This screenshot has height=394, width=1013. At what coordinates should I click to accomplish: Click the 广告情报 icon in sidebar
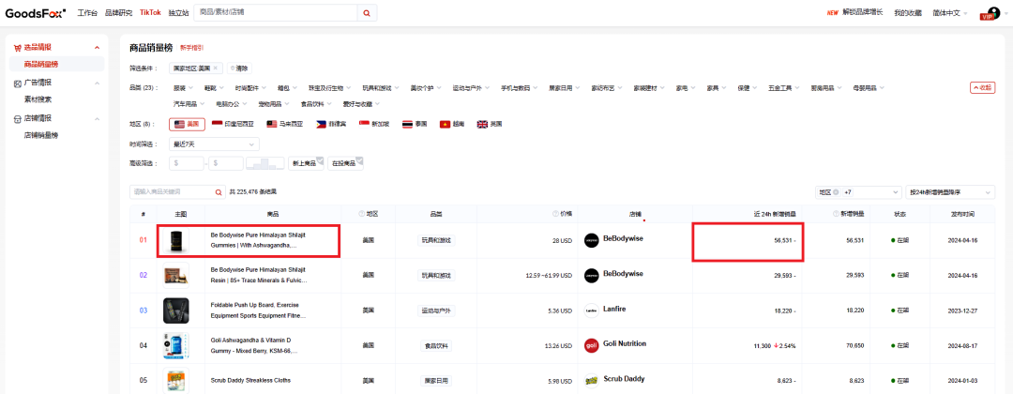click(x=18, y=83)
